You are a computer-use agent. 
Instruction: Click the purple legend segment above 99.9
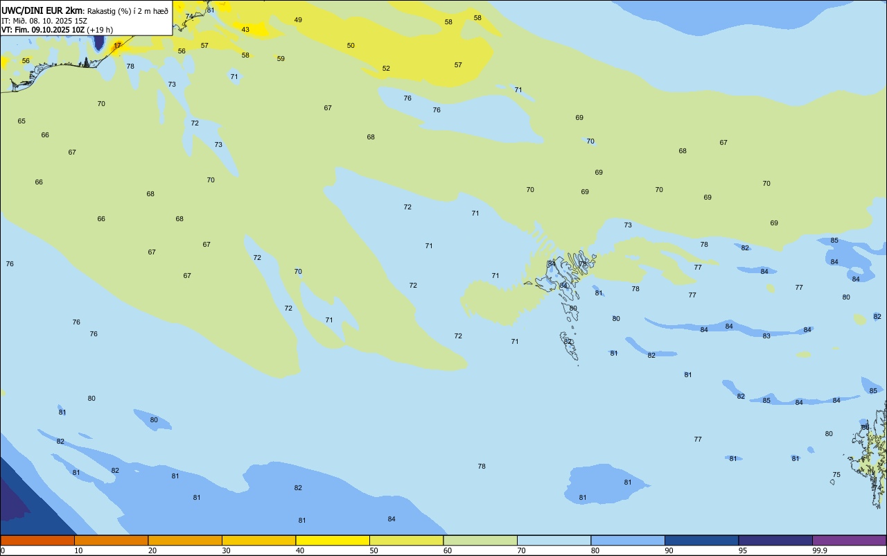click(849, 540)
